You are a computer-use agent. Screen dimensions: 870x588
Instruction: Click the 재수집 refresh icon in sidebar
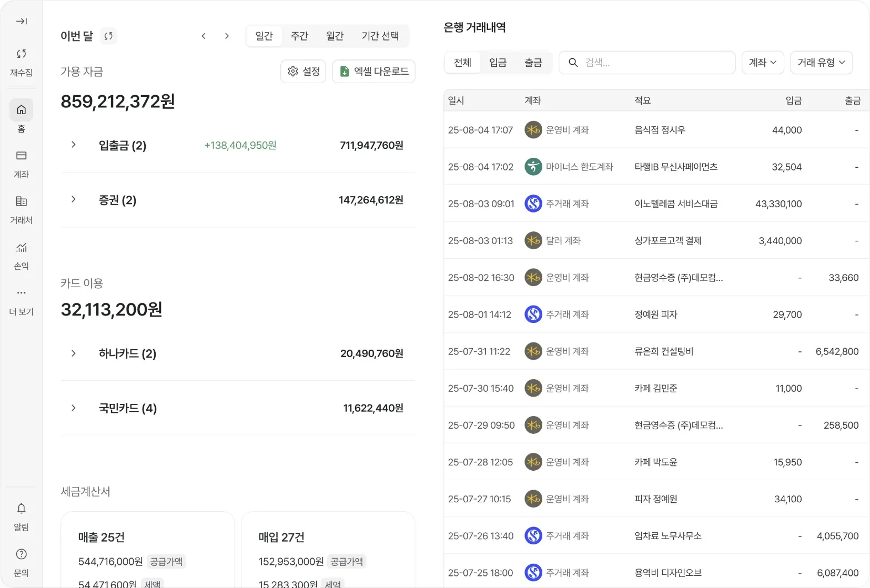point(21,54)
